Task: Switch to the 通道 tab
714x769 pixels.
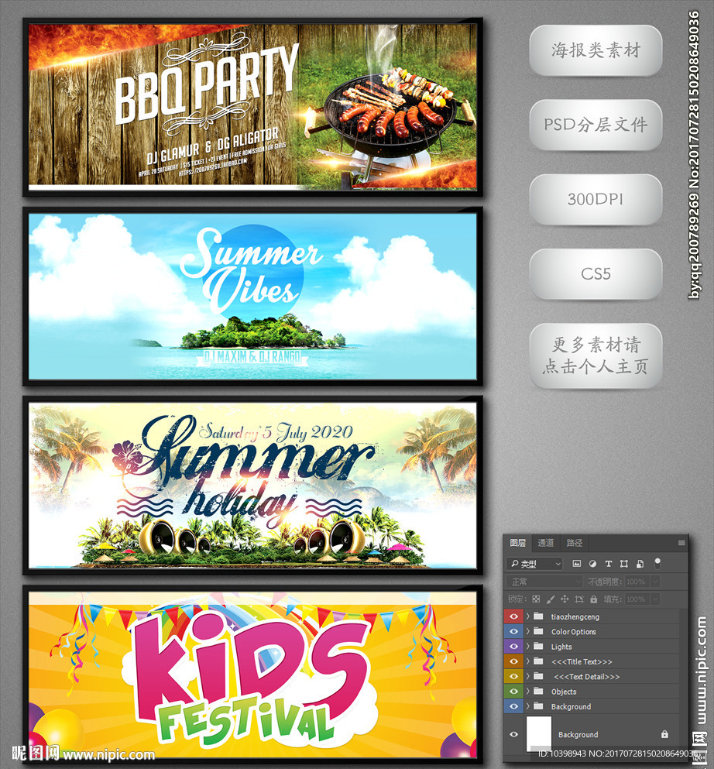Action: [546, 543]
